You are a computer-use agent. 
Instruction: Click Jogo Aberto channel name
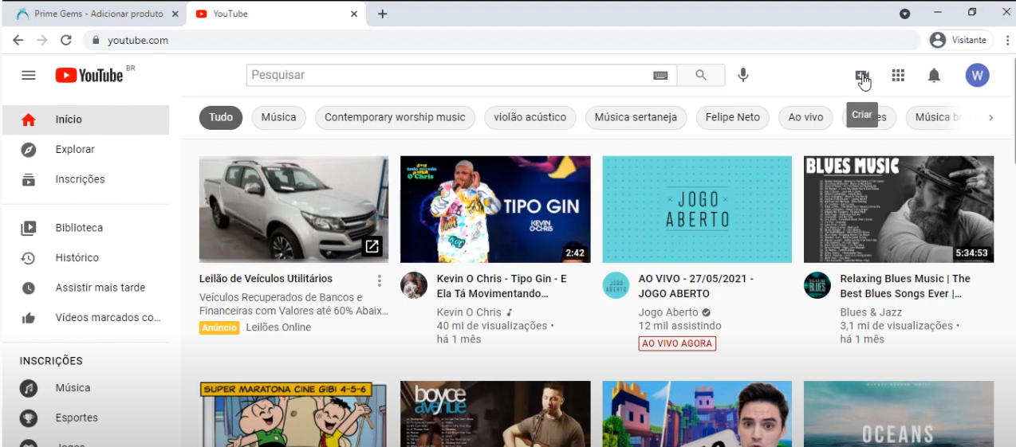(x=668, y=312)
